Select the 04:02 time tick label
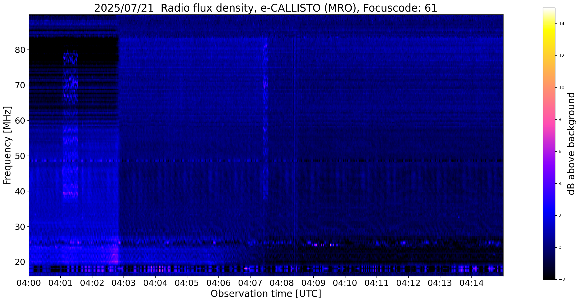Image resolution: width=580 pixels, height=302 pixels. pyautogui.click(x=92, y=283)
